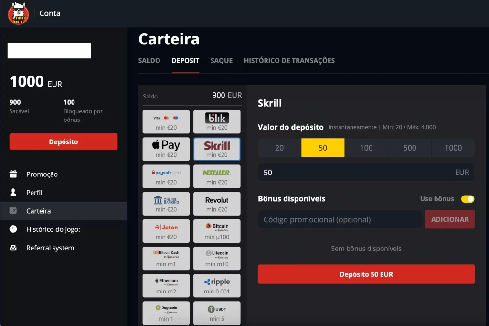Click the deposit amount EUR input field
This screenshot has width=489, height=326.
tap(366, 173)
